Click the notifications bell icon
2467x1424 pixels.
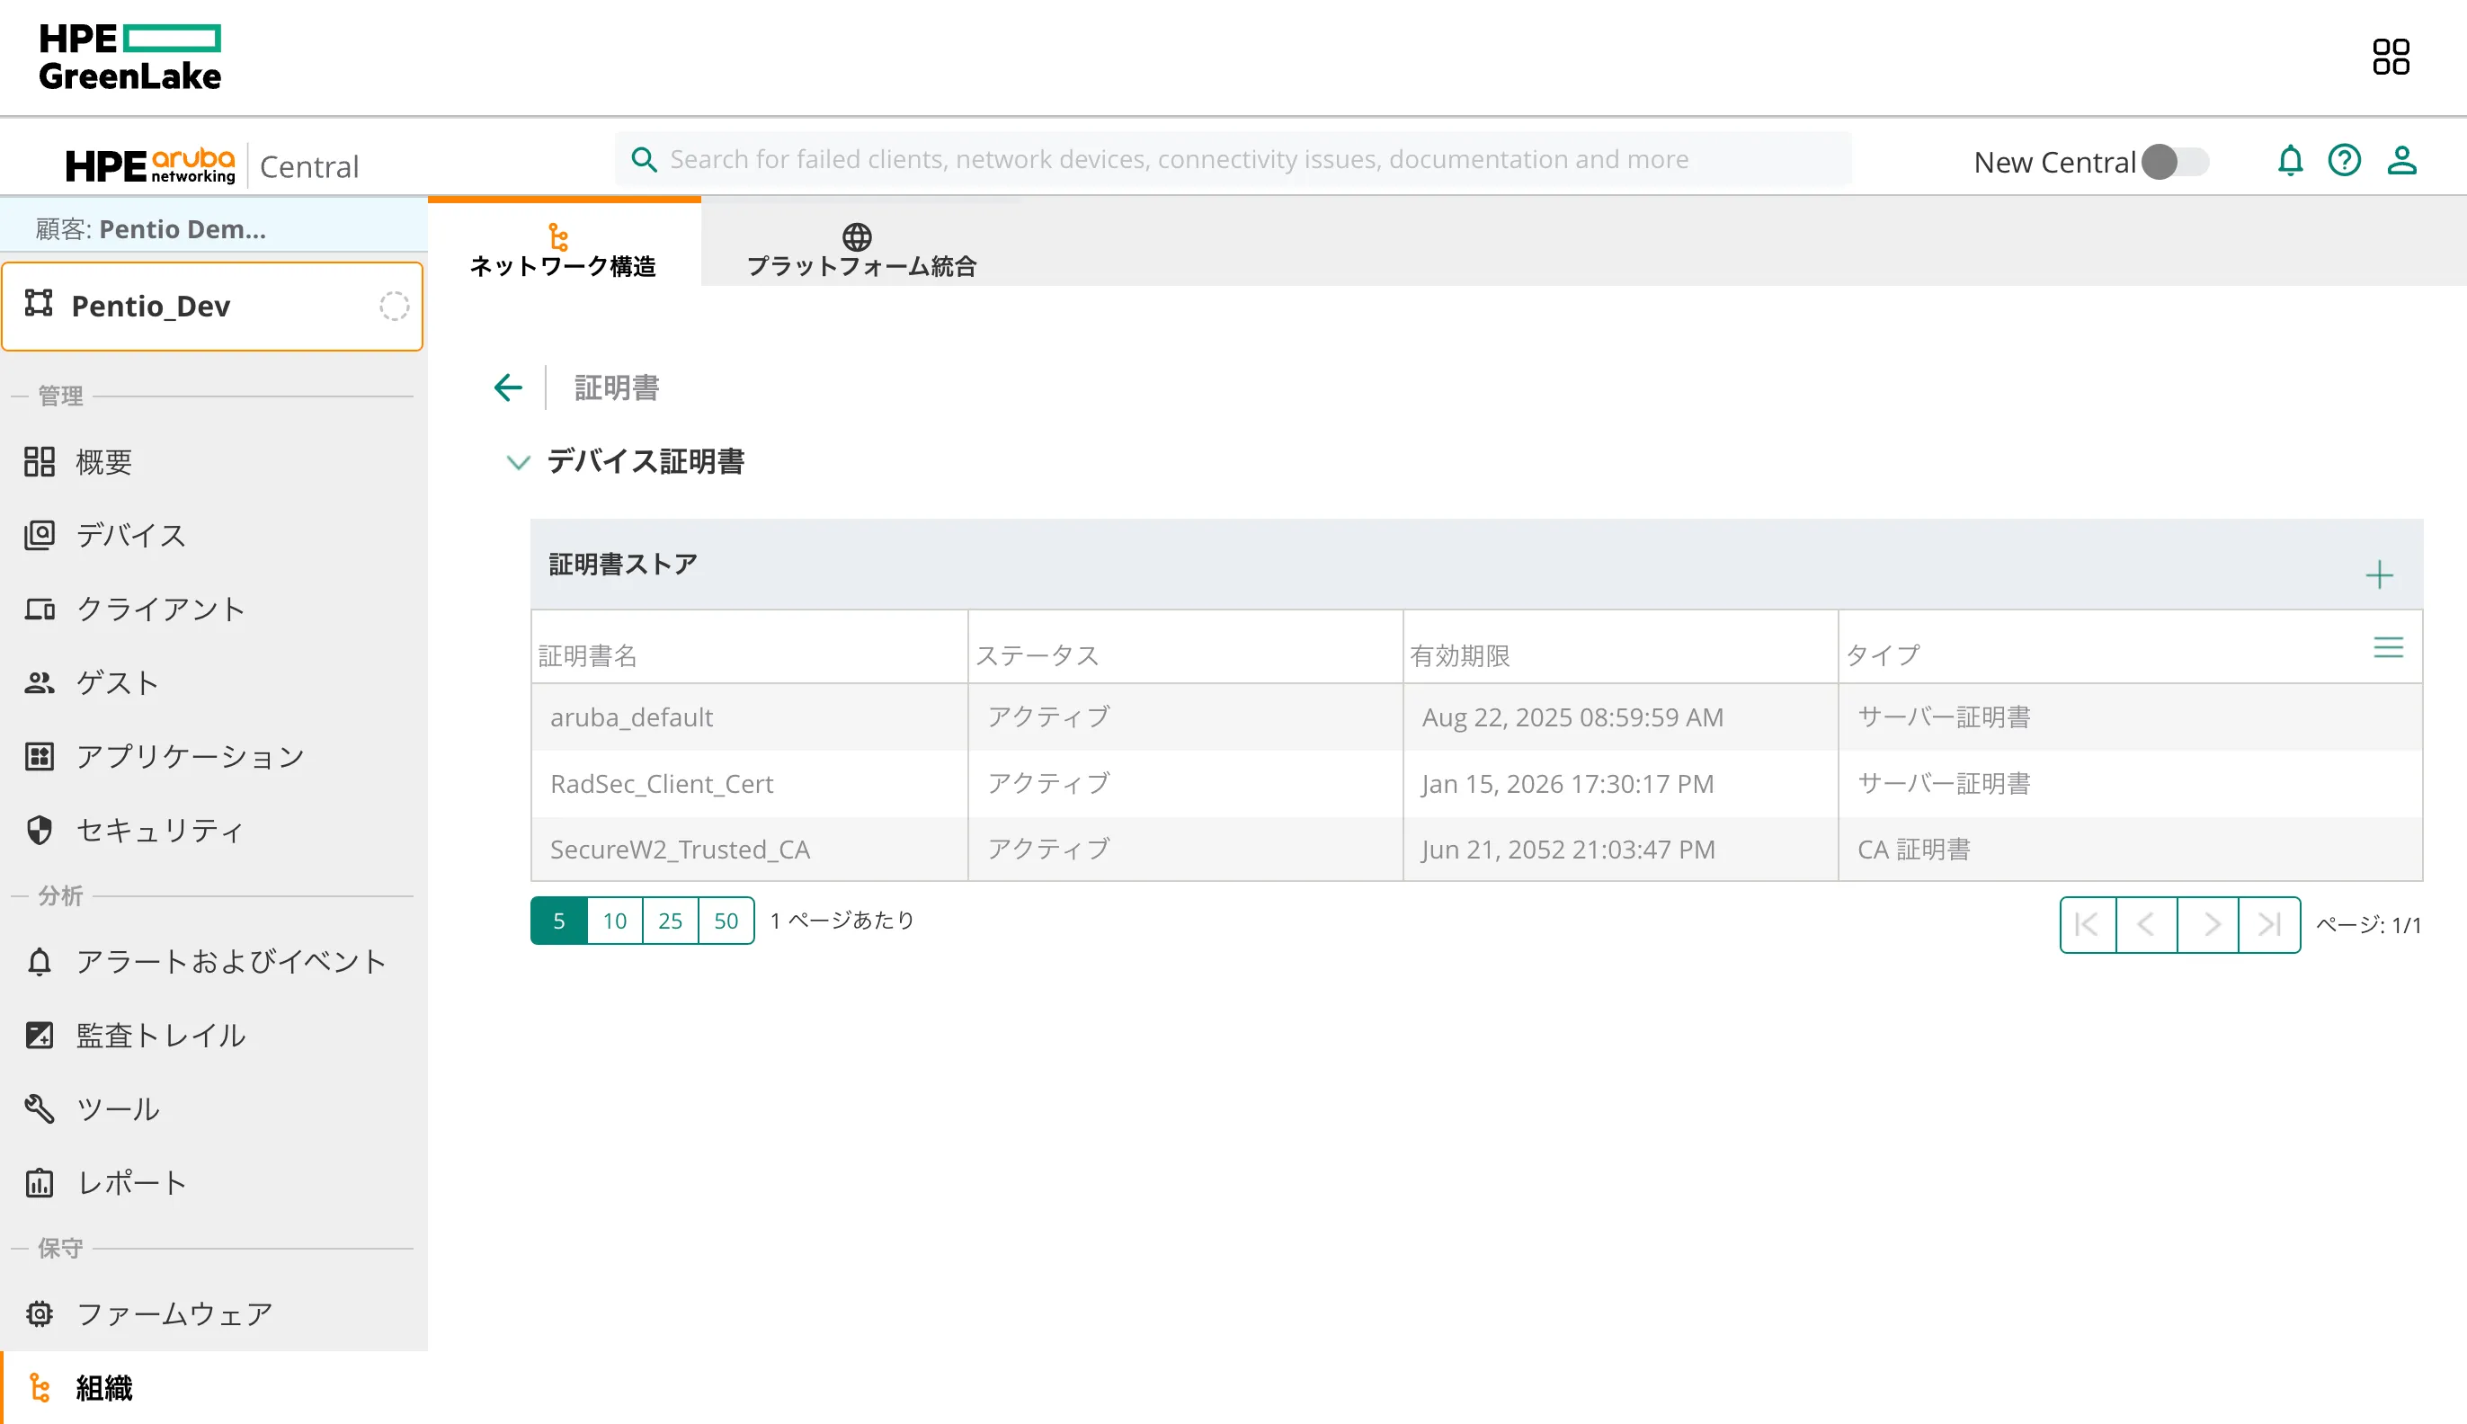coord(2289,160)
